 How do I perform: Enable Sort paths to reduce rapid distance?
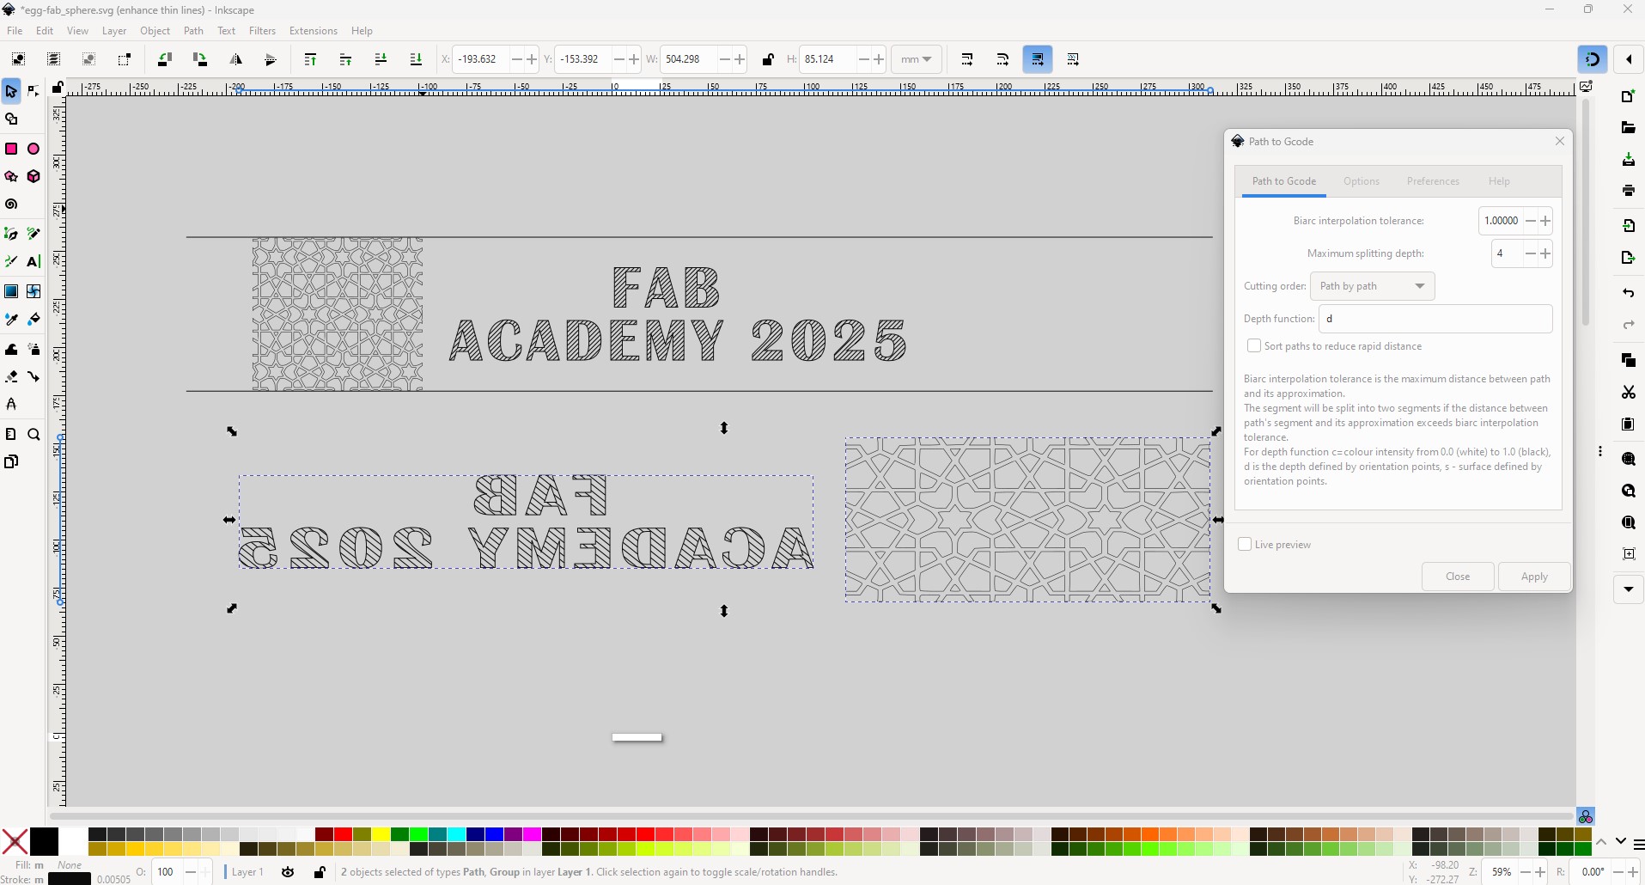point(1253,345)
